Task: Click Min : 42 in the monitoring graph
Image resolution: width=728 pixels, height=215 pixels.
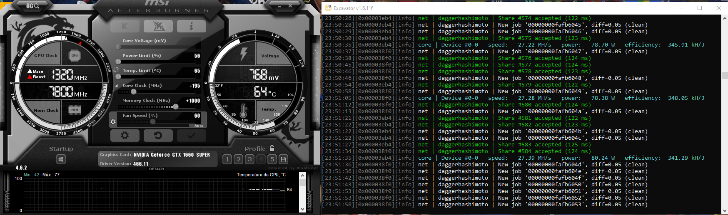Action: coord(31,175)
